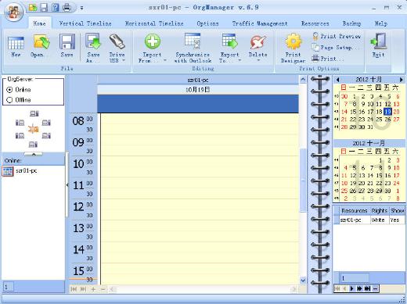Click Resources column header
The image size is (407, 304).
[x=355, y=210]
